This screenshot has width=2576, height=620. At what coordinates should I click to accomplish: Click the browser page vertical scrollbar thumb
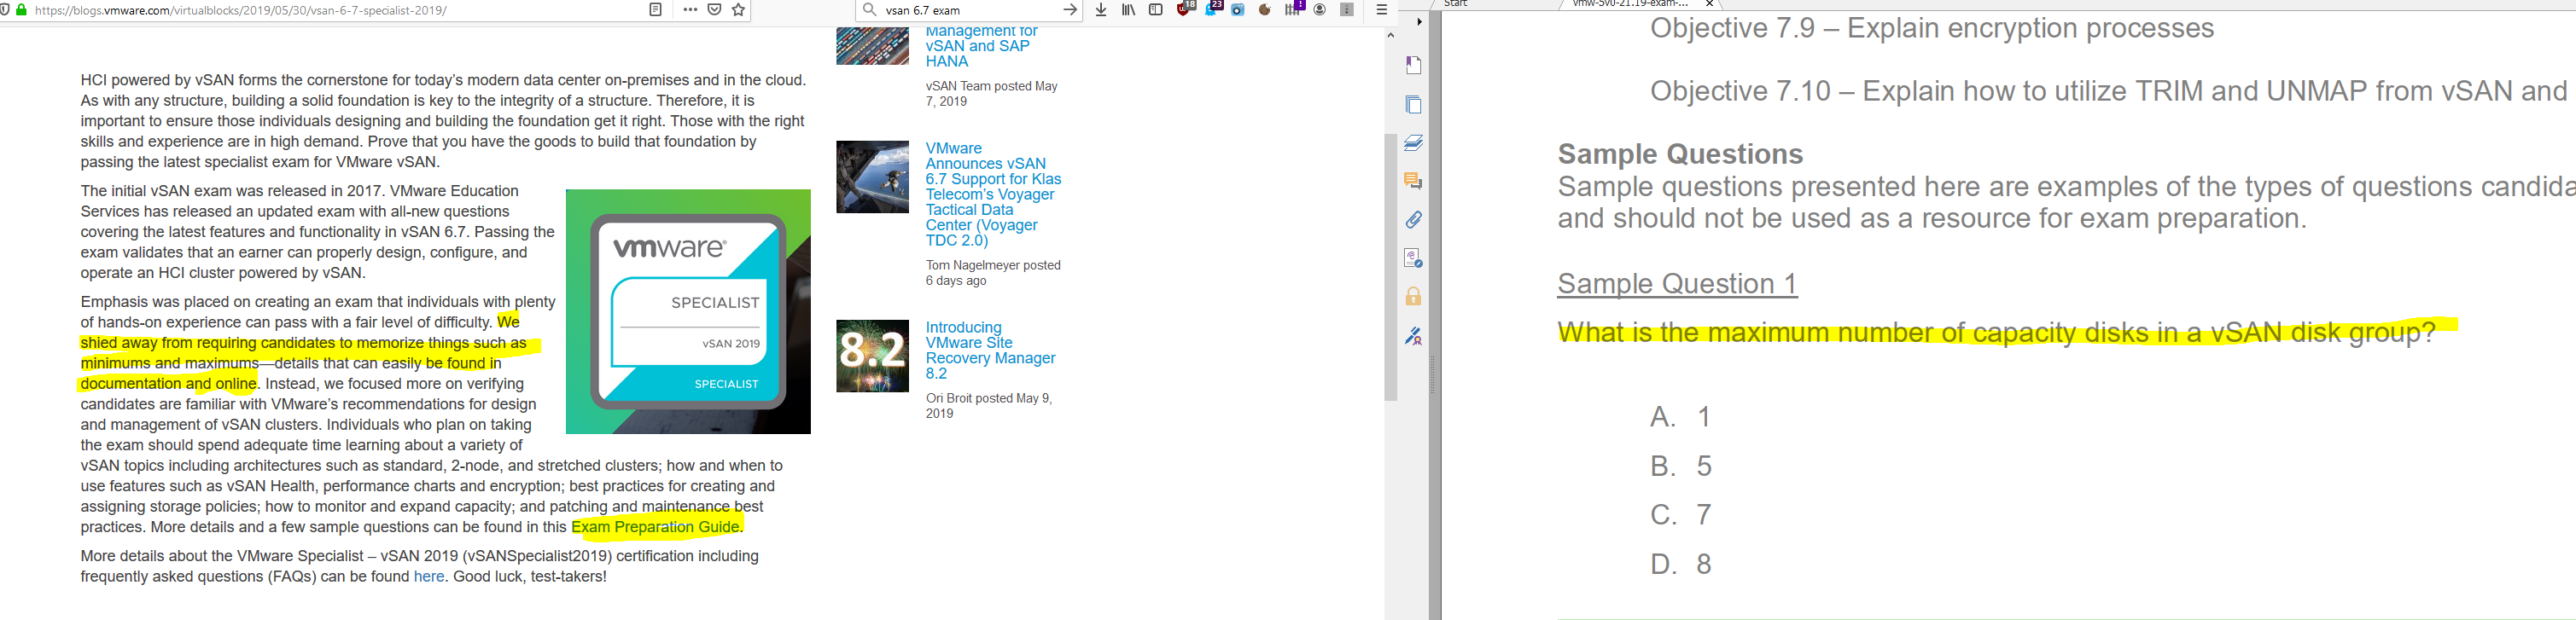(1390, 267)
